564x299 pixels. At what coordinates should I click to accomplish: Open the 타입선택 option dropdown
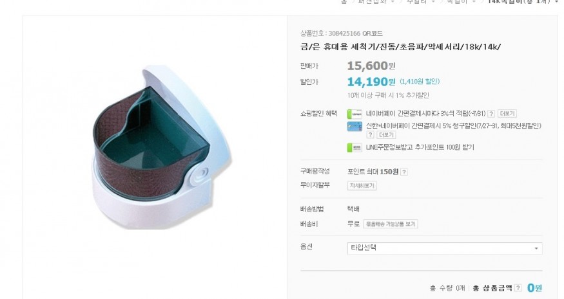445,248
